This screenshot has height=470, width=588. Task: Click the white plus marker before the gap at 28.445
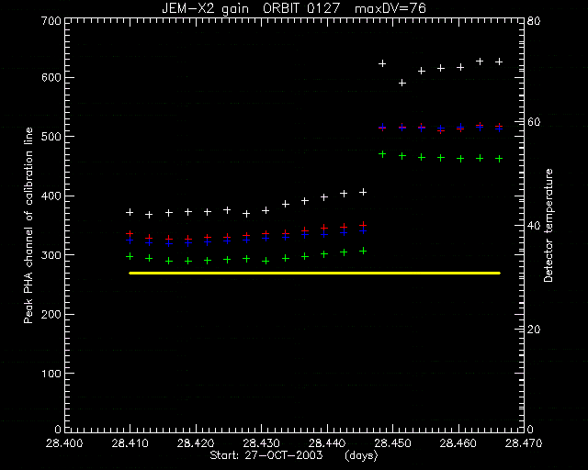tap(363, 192)
